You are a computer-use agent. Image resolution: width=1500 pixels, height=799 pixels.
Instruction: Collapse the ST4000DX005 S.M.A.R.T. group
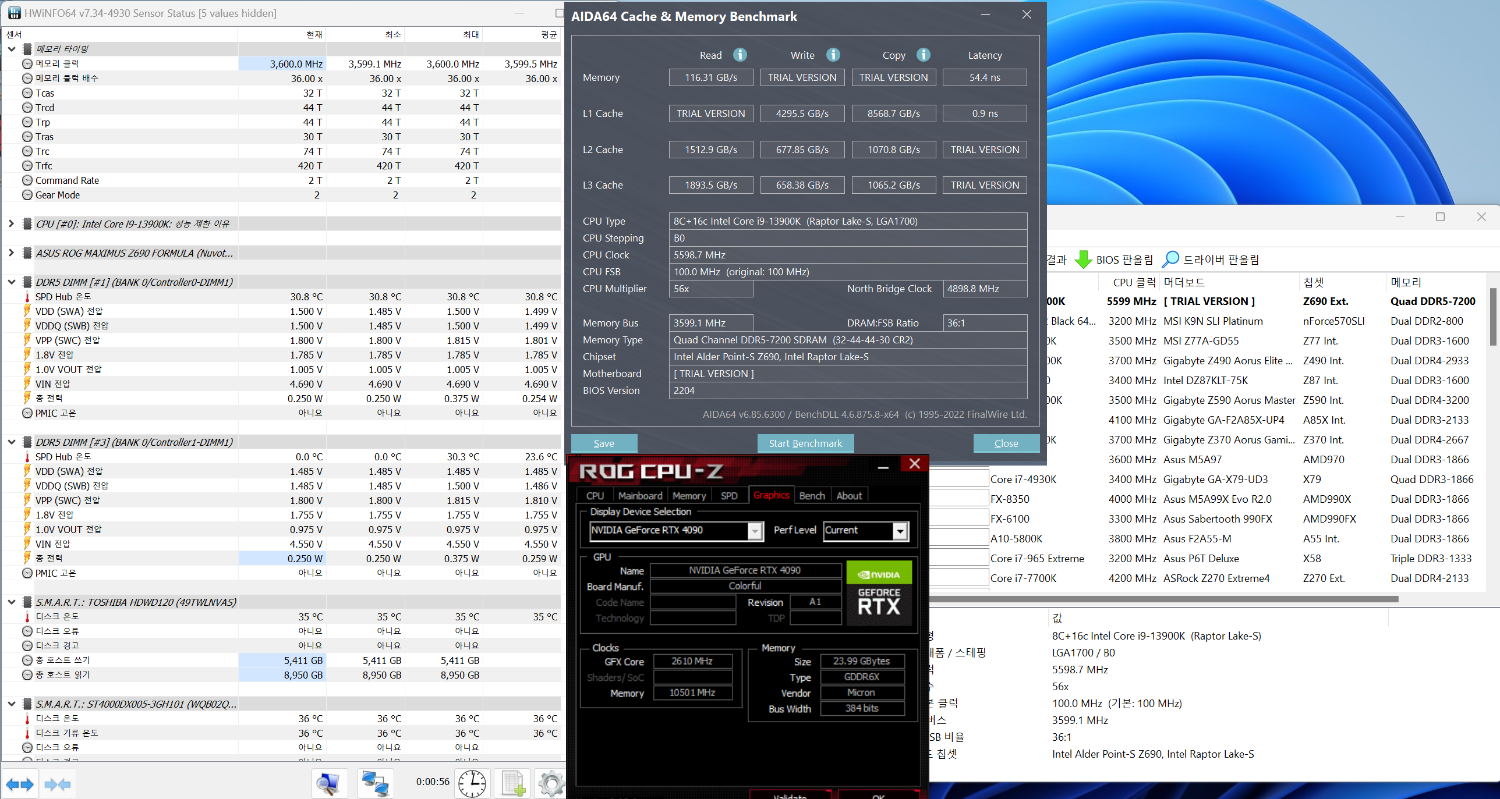11,704
